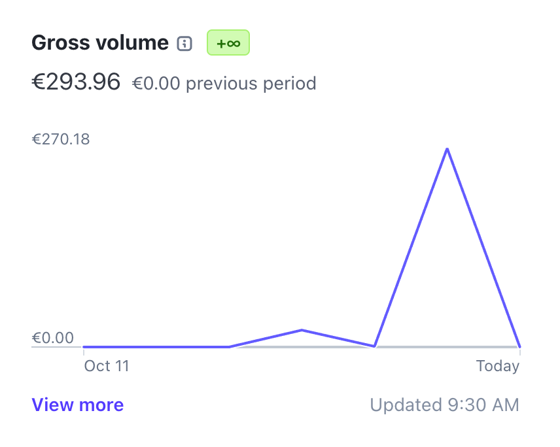Screen dimensions: 560x447
Task: Click the Oct 11 x-axis date label
Action: tap(107, 366)
